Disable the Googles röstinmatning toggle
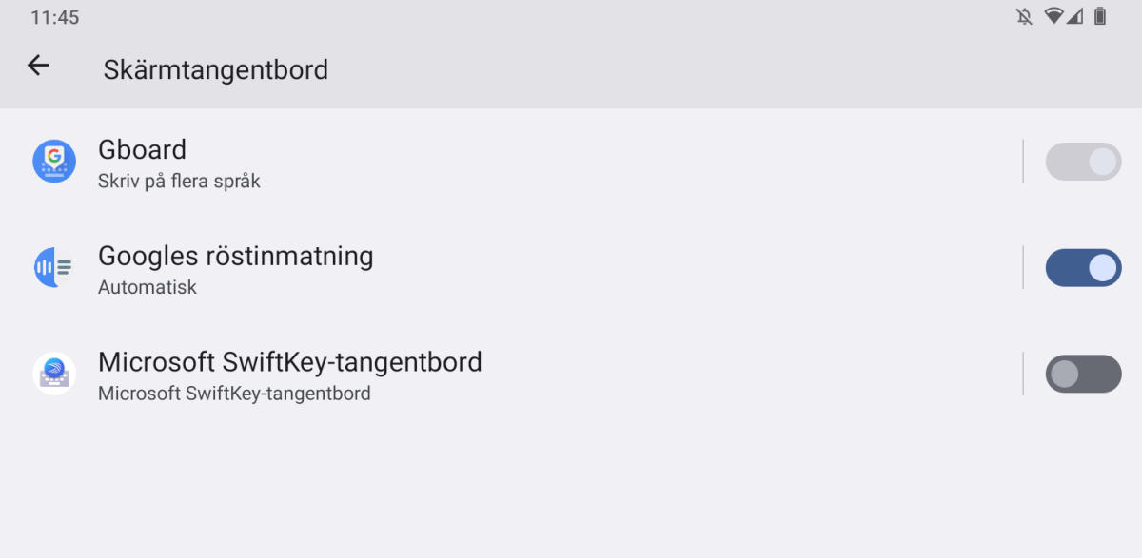 pos(1083,267)
